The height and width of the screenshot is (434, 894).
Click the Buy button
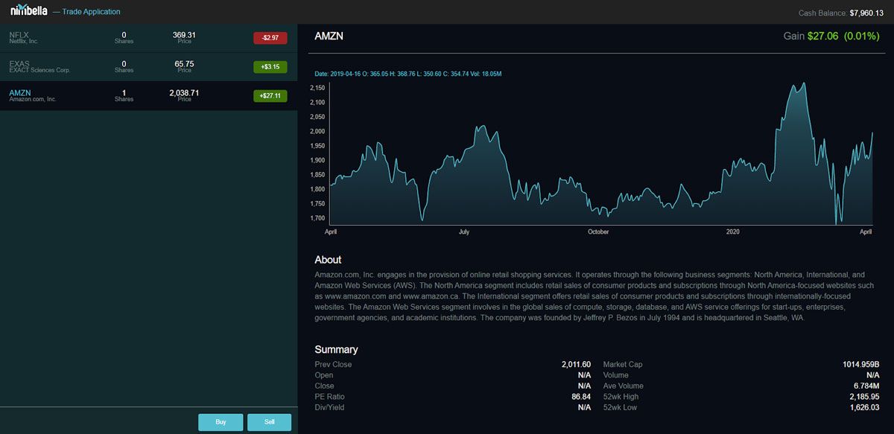click(x=221, y=422)
